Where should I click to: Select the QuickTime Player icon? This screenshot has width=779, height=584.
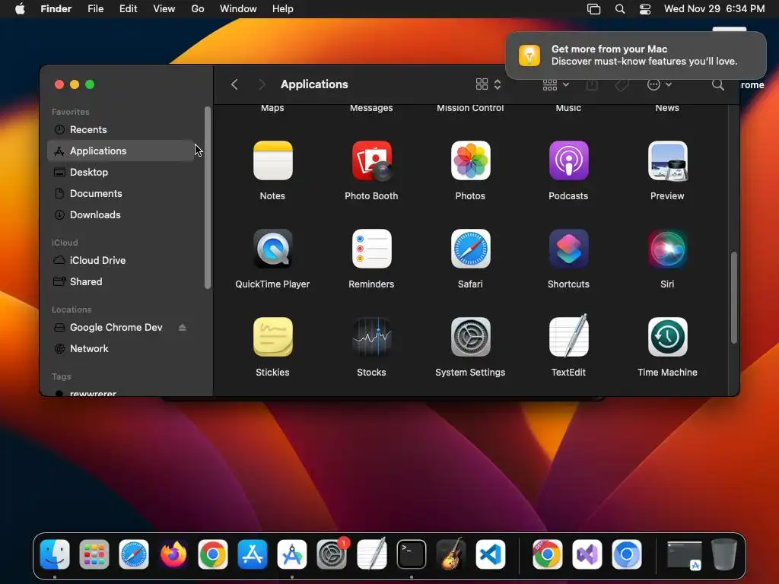273,249
